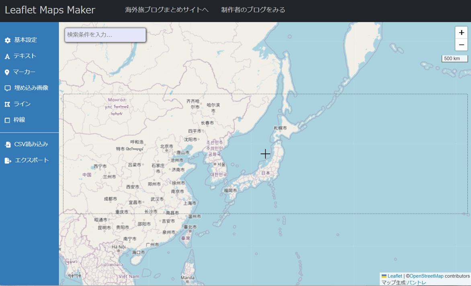The width and height of the screenshot is (471, 286).
Task: Click the 沈阳市 label on the map
Action: pyautogui.click(x=191, y=139)
